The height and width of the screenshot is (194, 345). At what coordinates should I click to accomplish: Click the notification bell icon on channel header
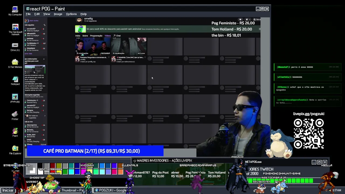[247, 19]
